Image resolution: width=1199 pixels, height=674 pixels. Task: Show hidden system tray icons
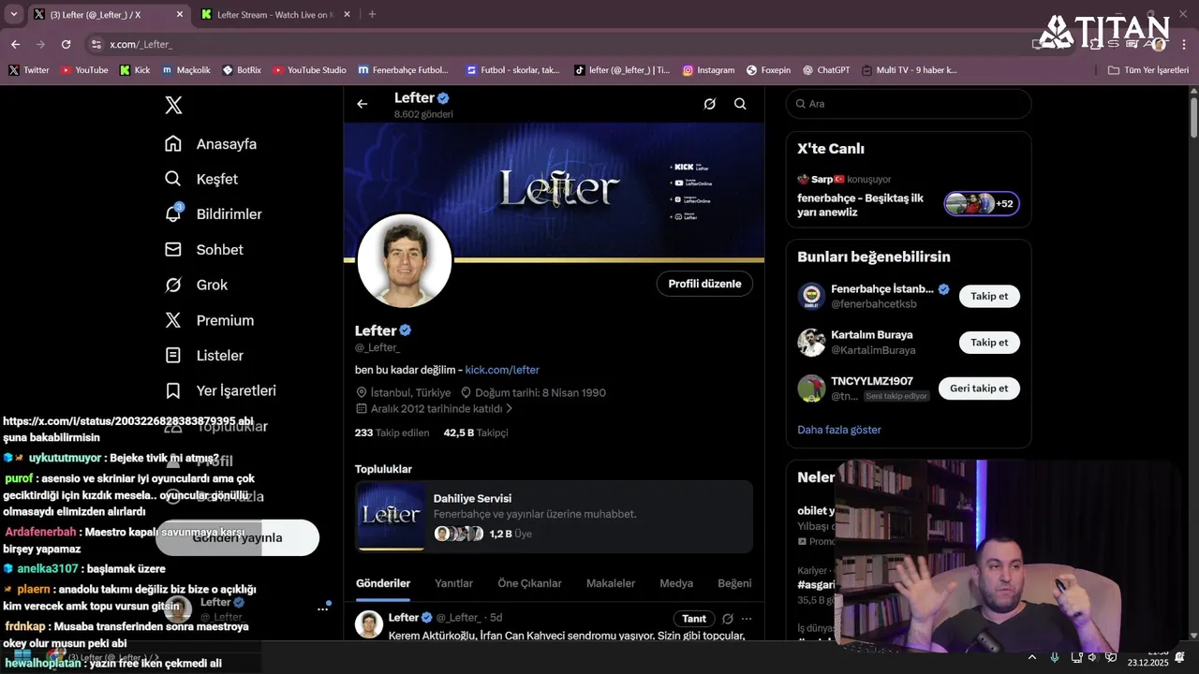[1032, 657]
